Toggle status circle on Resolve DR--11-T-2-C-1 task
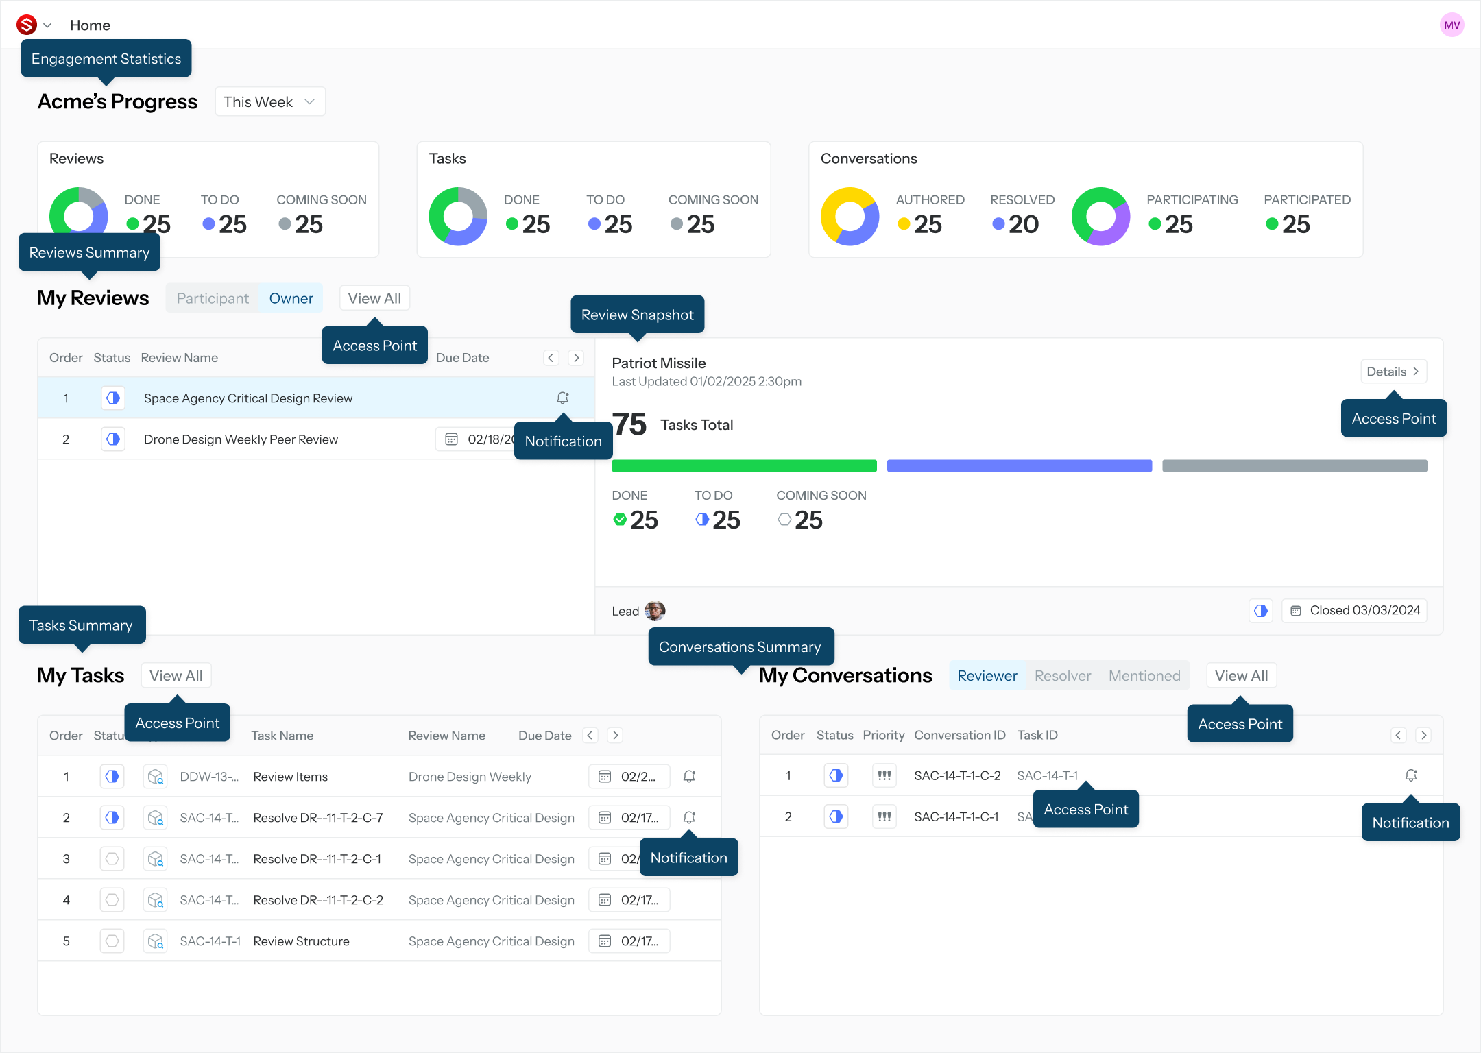Image resolution: width=1481 pixels, height=1053 pixels. [x=112, y=858]
